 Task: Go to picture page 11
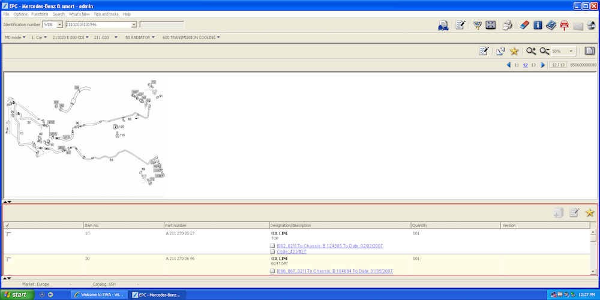pos(517,65)
